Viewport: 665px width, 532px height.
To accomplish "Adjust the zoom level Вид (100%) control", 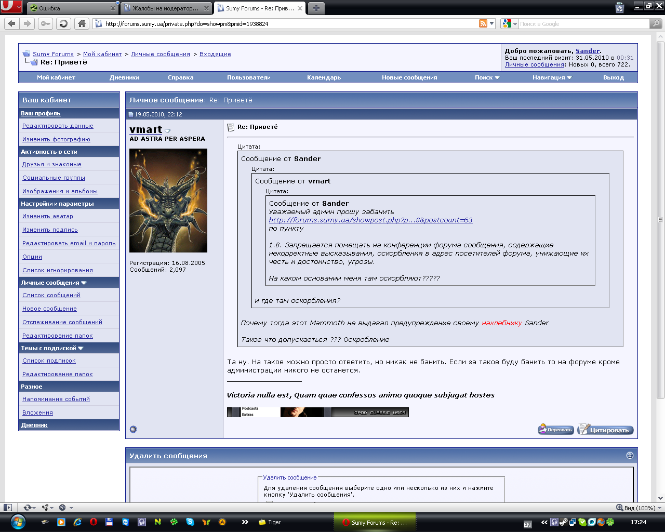I will pos(636,508).
